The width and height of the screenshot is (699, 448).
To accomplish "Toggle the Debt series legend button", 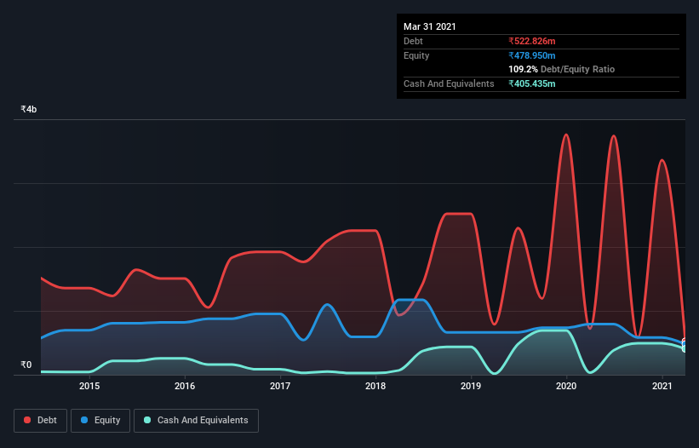I will point(41,421).
